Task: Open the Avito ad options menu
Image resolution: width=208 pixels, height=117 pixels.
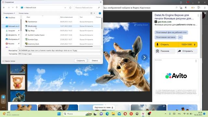Action: [196, 61]
